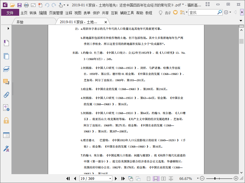Redo the last action
The height and width of the screenshot is (183, 245).
coord(54,5)
